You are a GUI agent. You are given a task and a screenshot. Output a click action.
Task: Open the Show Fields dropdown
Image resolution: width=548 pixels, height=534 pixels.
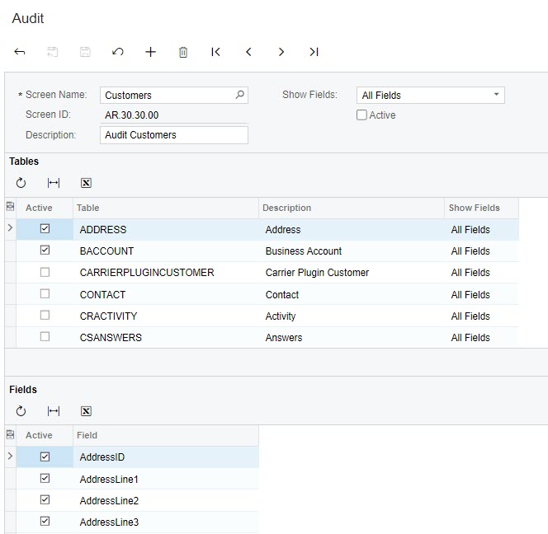[x=496, y=95]
